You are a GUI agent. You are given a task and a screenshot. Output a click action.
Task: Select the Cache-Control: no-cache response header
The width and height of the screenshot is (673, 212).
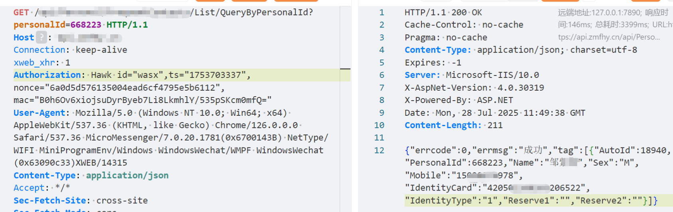coord(464,25)
